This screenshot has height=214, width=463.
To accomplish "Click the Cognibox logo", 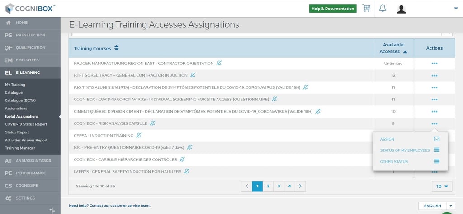I will coord(30,8).
